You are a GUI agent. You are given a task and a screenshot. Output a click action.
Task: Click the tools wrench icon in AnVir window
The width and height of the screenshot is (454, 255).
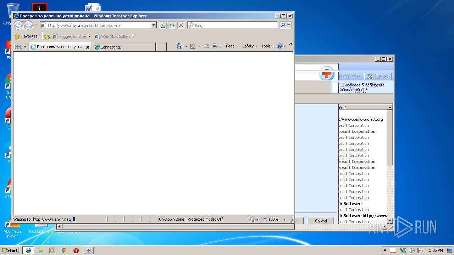370,76
